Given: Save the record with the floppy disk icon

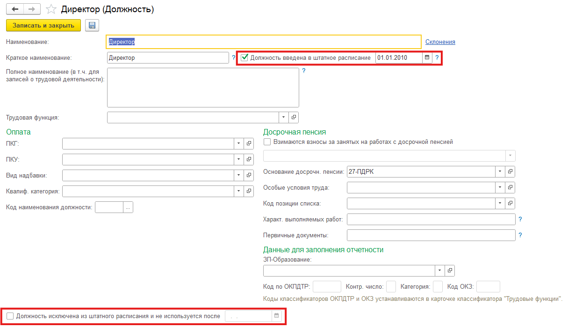Looking at the screenshot, I should 92,25.
